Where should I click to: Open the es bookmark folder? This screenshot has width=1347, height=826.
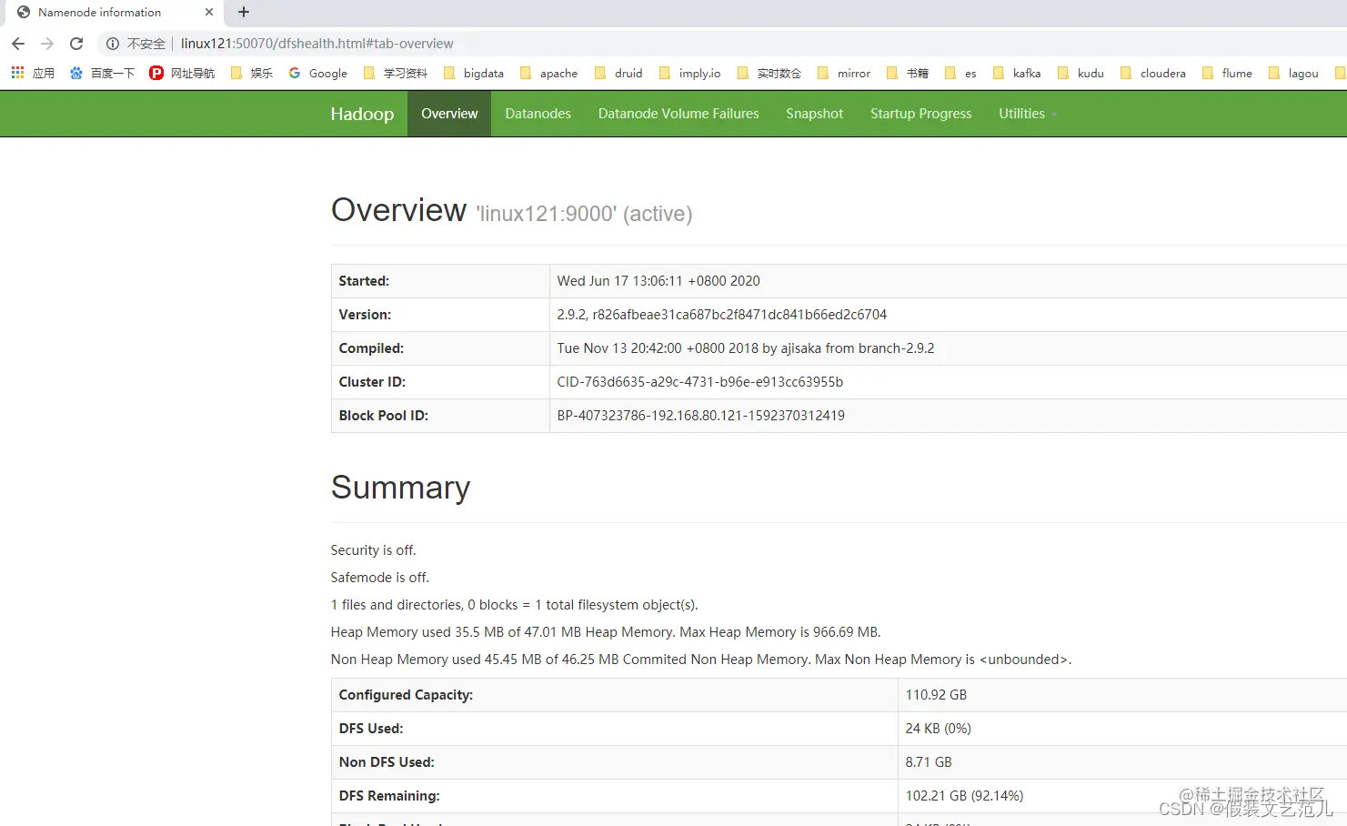960,73
